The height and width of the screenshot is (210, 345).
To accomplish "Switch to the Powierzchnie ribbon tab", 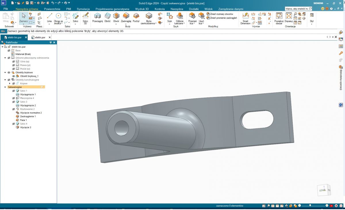I will [x=52, y=9].
